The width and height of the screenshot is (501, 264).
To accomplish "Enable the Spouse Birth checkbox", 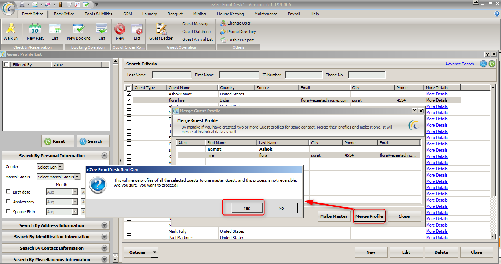I will coord(8,211).
